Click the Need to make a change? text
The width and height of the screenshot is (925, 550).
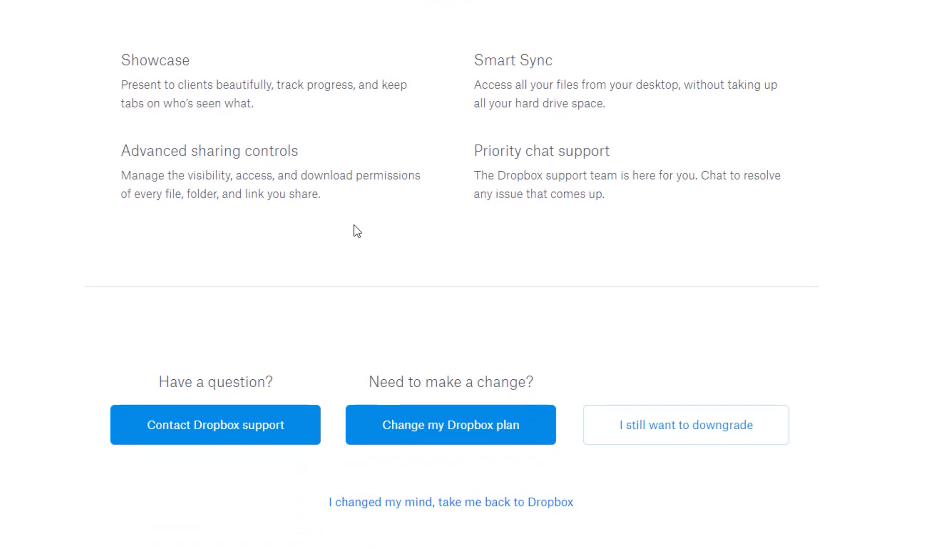[451, 382]
